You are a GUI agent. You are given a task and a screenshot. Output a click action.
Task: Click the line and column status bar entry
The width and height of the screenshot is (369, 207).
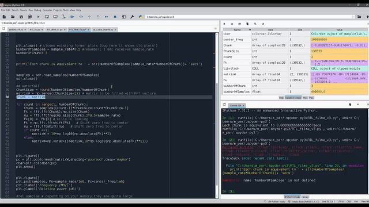328,202
